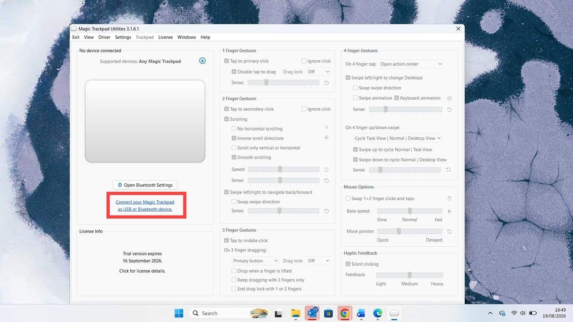Open the License menu
The width and height of the screenshot is (573, 322).
[x=166, y=37]
